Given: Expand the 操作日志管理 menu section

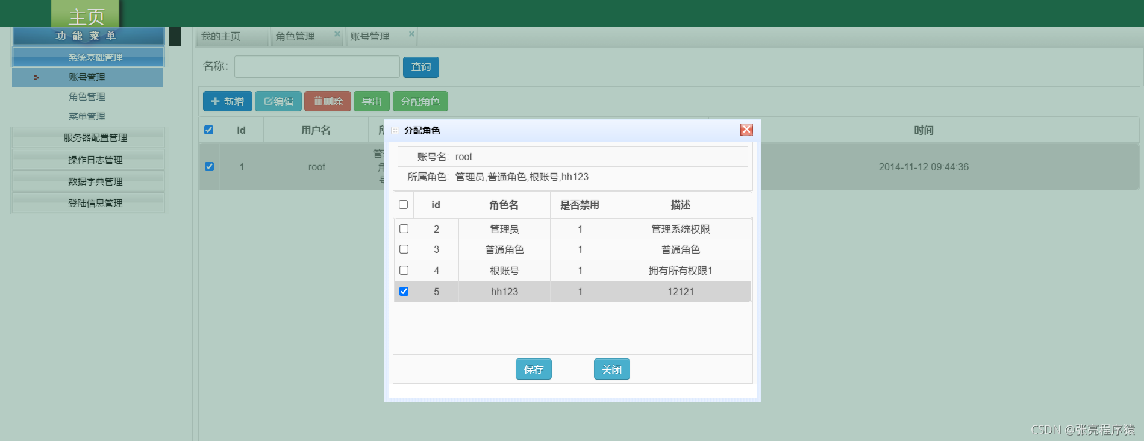Looking at the screenshot, I should coord(88,160).
